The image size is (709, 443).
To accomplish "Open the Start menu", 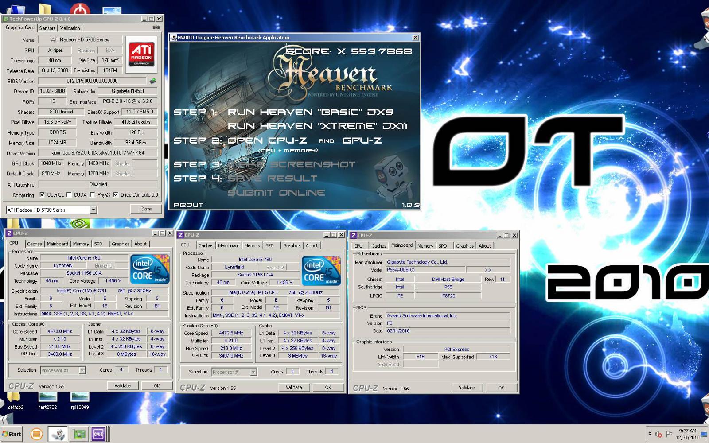I will [x=12, y=434].
